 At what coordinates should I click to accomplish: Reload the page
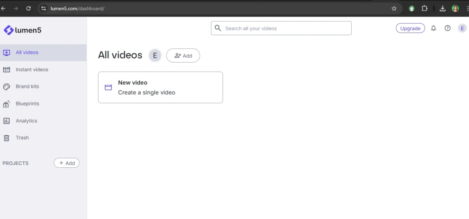pos(28,8)
